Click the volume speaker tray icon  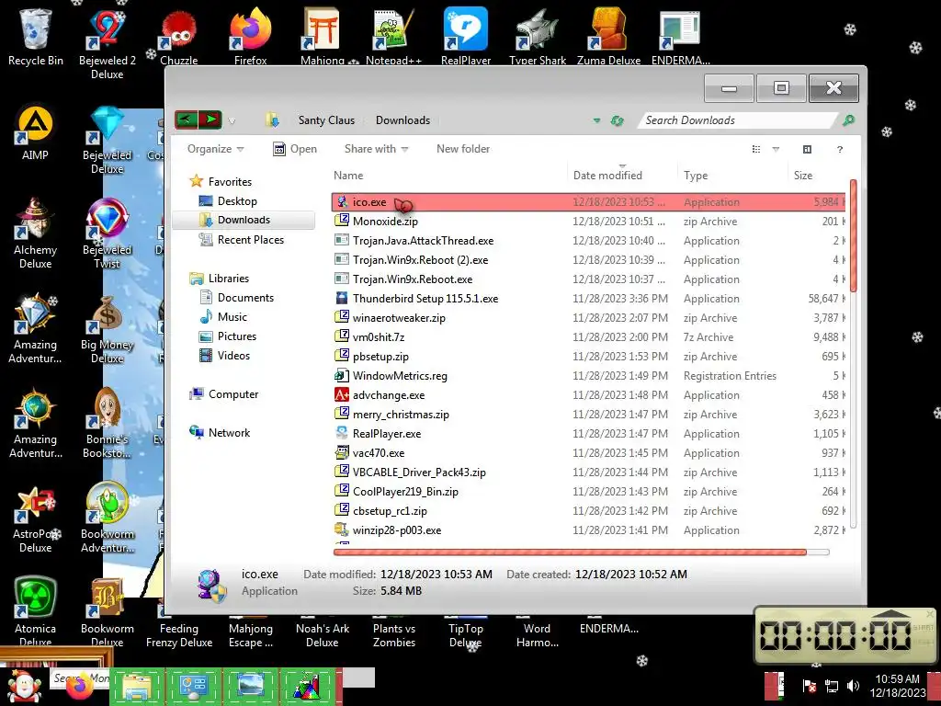click(853, 686)
